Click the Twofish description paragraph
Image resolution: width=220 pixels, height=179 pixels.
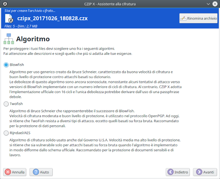(x=94, y=118)
